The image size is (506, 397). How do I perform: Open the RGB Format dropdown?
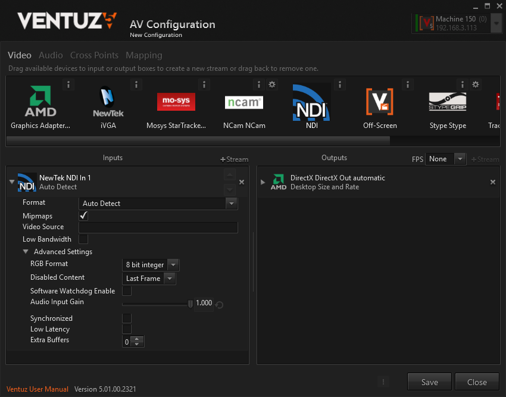click(x=173, y=265)
